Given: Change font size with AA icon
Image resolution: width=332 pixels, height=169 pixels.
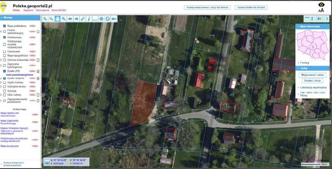Looking at the screenshot, I should click(x=321, y=10).
